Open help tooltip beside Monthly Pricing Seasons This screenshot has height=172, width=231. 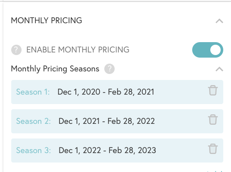pyautogui.click(x=109, y=69)
